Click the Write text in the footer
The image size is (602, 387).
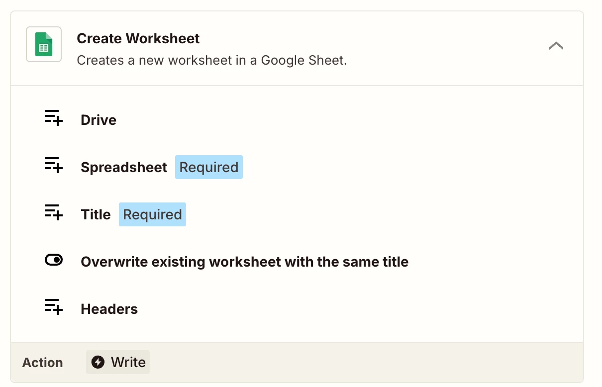coord(128,362)
